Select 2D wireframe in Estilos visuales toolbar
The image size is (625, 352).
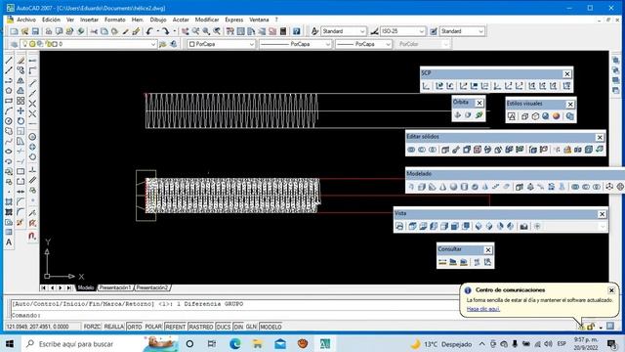(512, 116)
